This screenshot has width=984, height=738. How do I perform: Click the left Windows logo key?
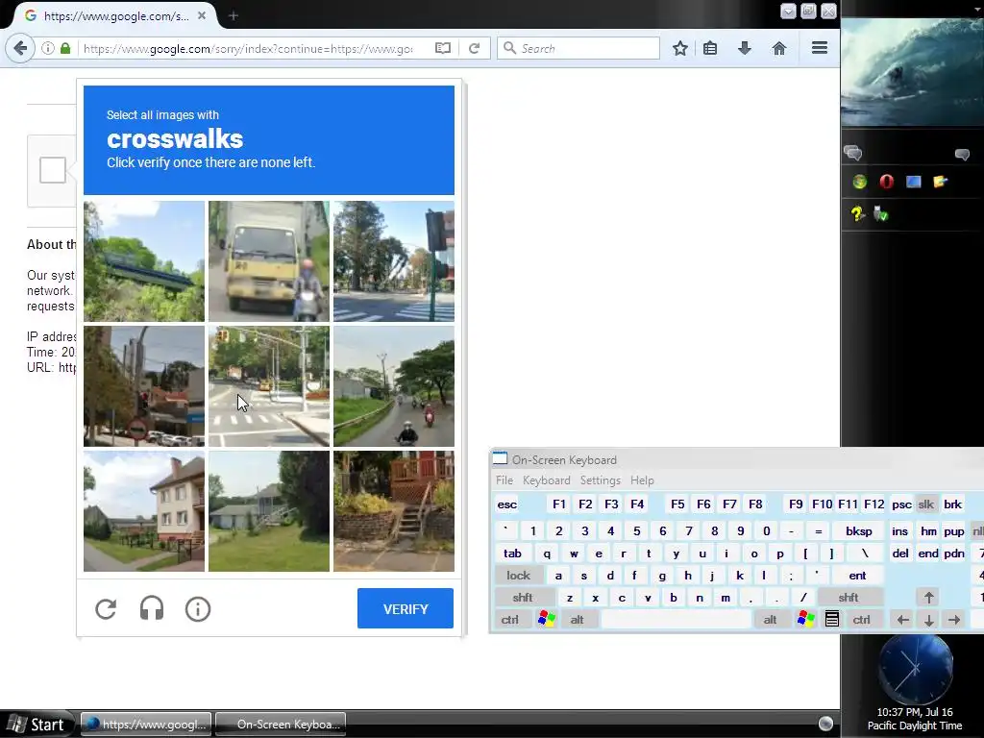click(x=547, y=620)
